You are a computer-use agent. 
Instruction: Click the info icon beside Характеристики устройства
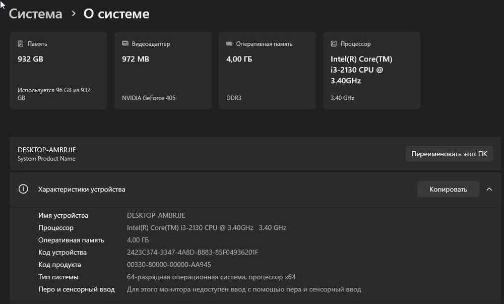pyautogui.click(x=23, y=189)
